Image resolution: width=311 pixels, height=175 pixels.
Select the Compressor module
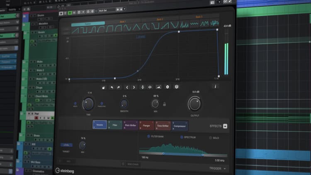[x=180, y=126]
